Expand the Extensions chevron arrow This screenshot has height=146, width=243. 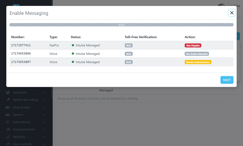(44, 92)
